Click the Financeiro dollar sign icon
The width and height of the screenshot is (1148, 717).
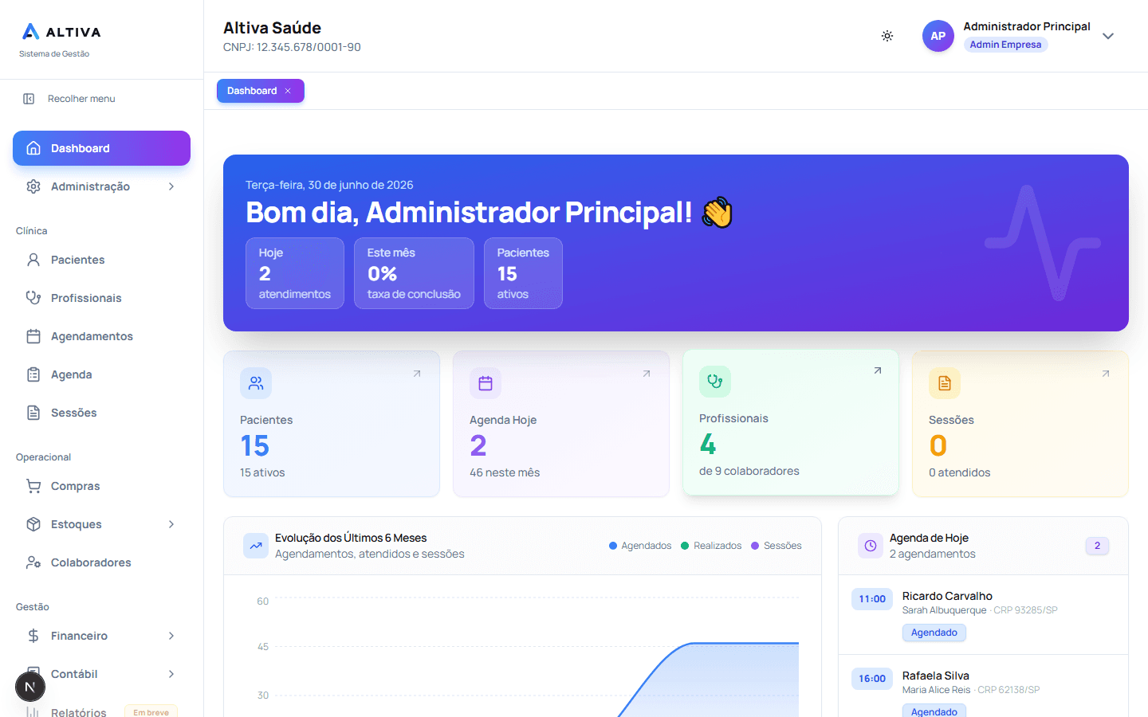pos(33,636)
